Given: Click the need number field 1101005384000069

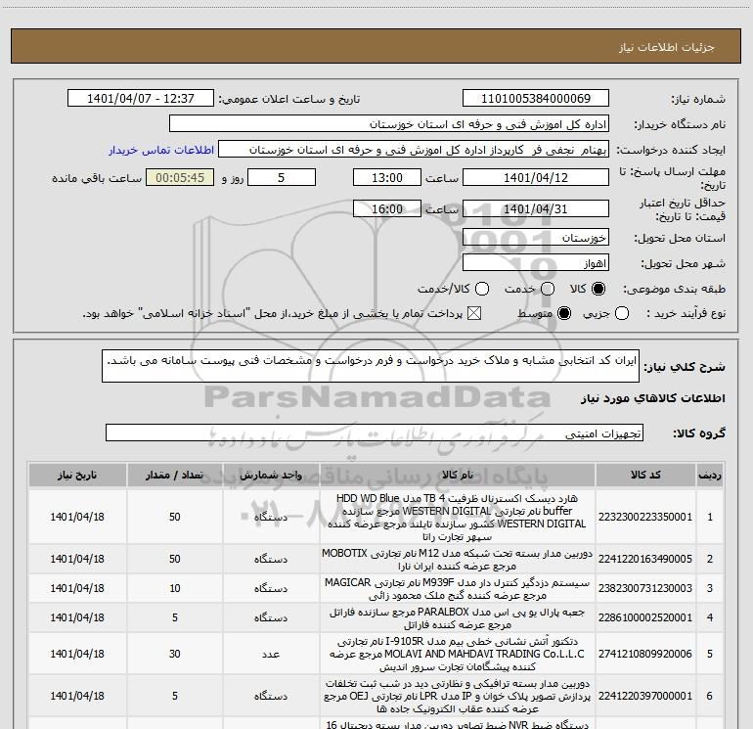Looking at the screenshot, I should (x=536, y=99).
